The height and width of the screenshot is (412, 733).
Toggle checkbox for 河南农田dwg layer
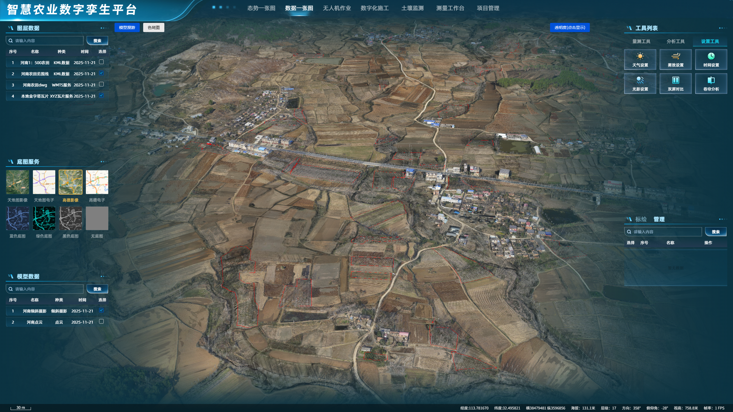[101, 84]
